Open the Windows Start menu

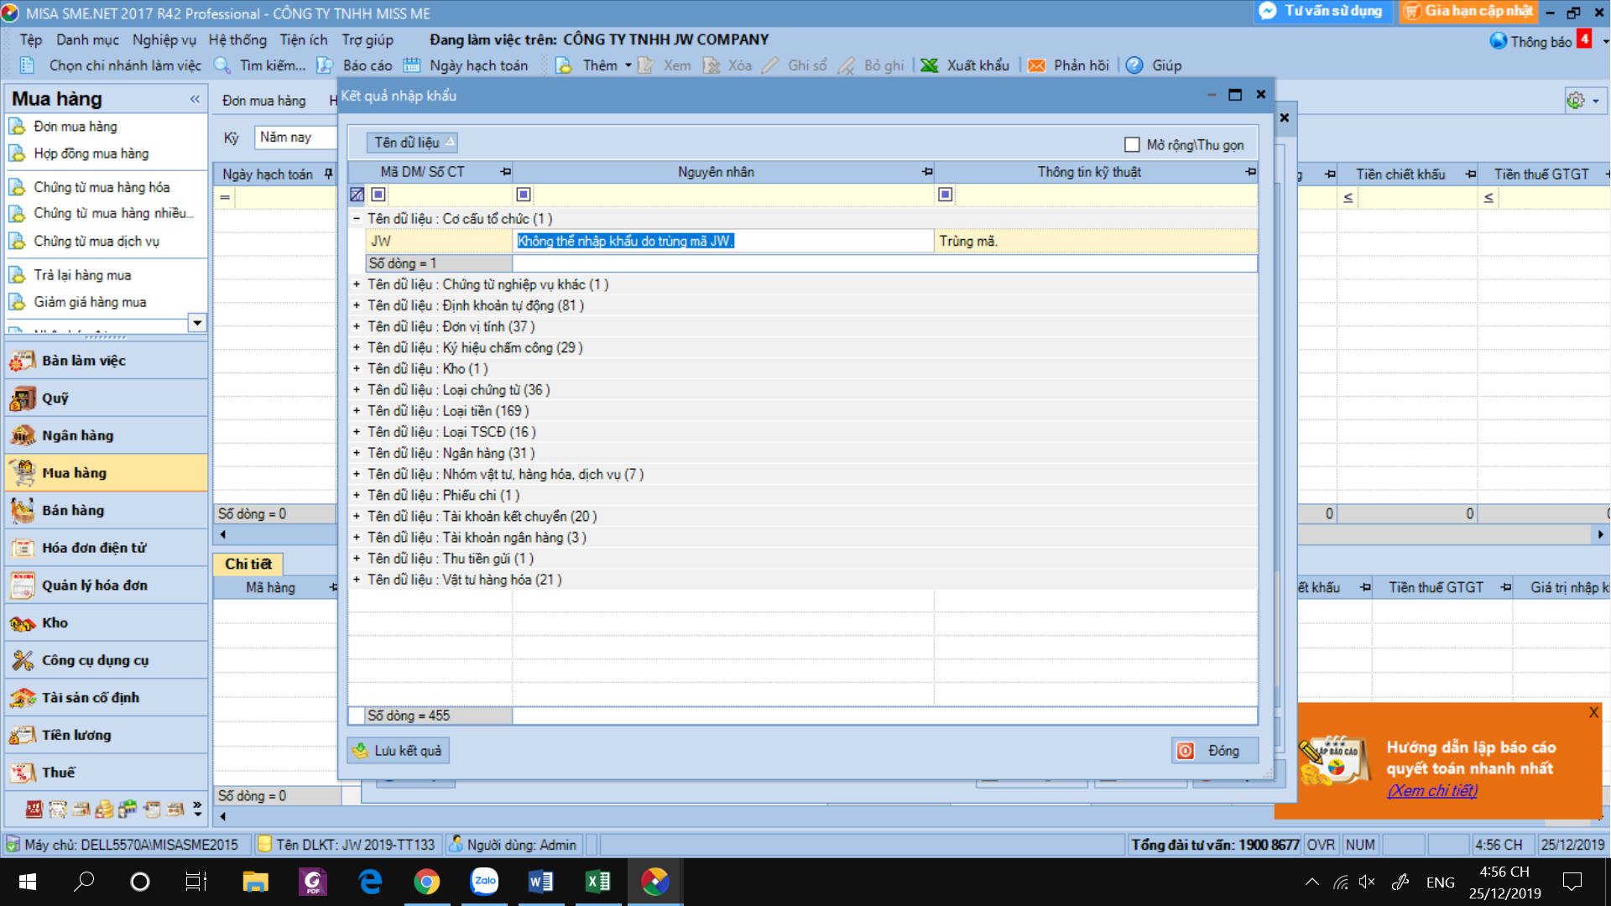(27, 882)
